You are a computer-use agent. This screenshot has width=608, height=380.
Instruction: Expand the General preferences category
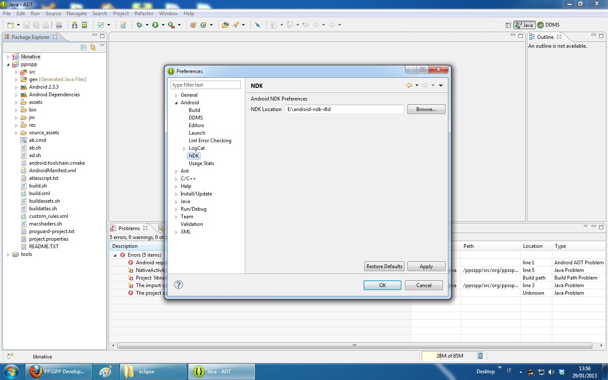(176, 95)
